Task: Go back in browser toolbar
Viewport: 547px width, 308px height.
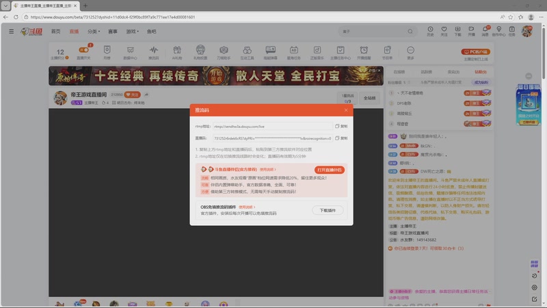Action: click(x=5, y=16)
